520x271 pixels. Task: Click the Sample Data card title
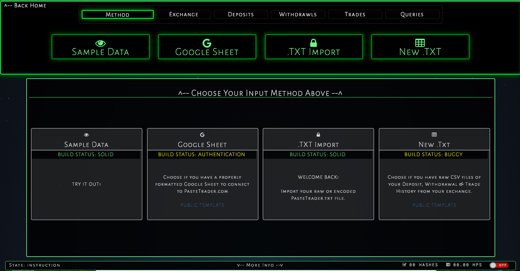(86, 145)
